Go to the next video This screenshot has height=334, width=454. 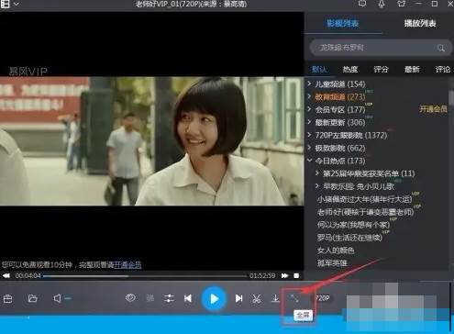point(238,298)
